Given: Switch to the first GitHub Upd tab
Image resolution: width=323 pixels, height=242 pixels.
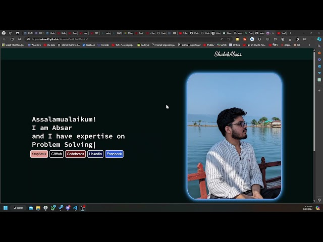Looking at the screenshot, I should (x=161, y=33).
